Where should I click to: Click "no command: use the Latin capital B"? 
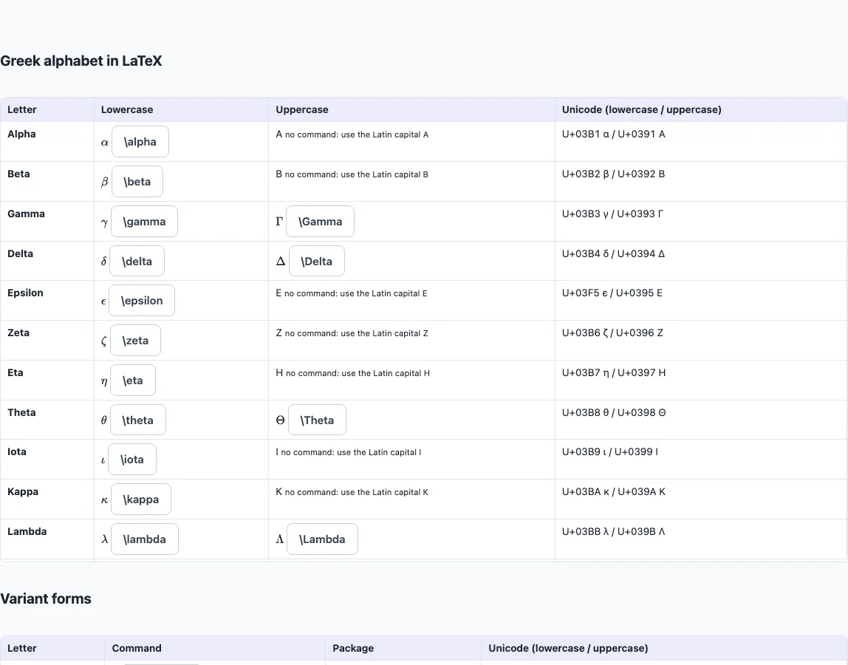coord(356,174)
